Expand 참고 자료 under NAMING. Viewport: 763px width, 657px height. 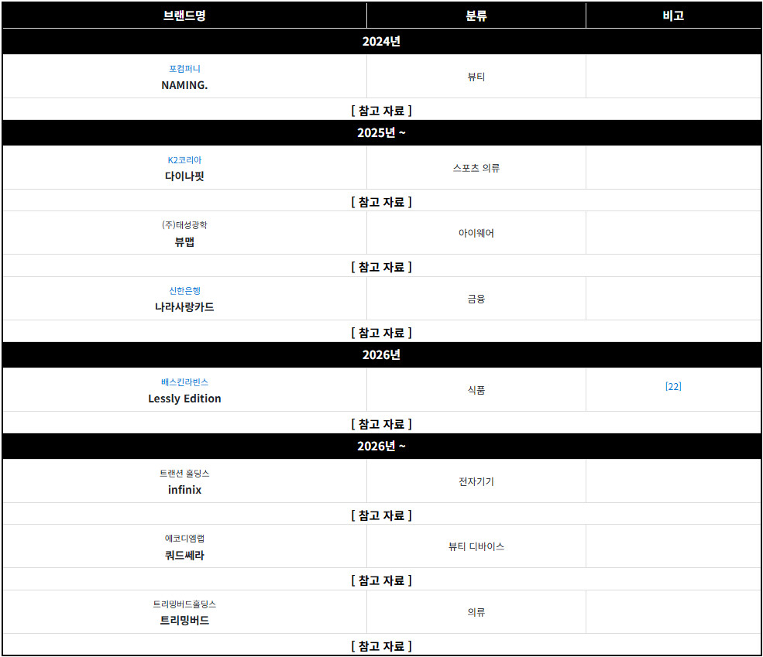tap(381, 111)
